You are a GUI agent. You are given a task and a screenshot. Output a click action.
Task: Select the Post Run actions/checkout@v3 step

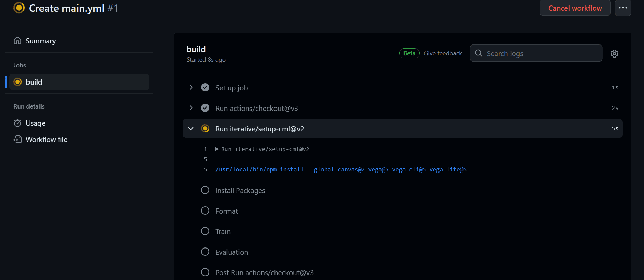(265, 273)
